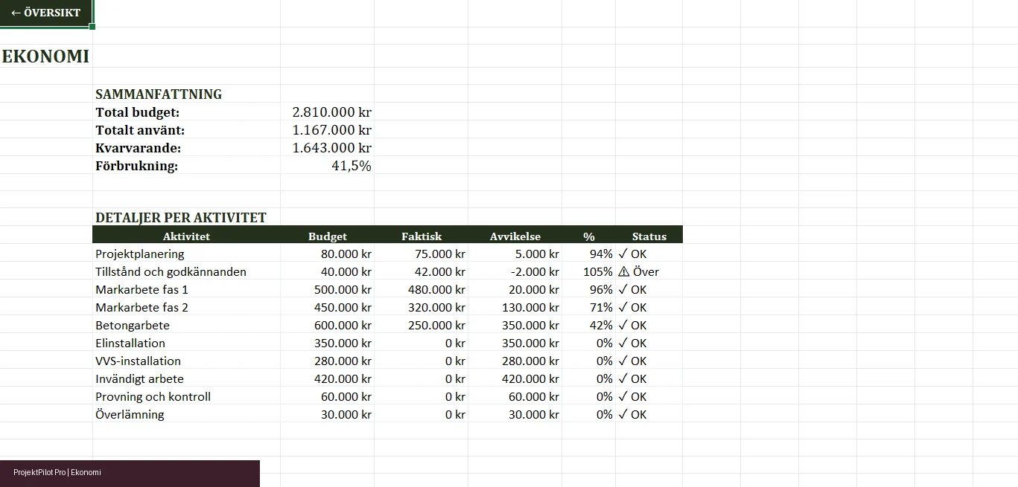This screenshot has height=487, width=1018.
Task: Click the Förbrukning label
Action: point(137,166)
